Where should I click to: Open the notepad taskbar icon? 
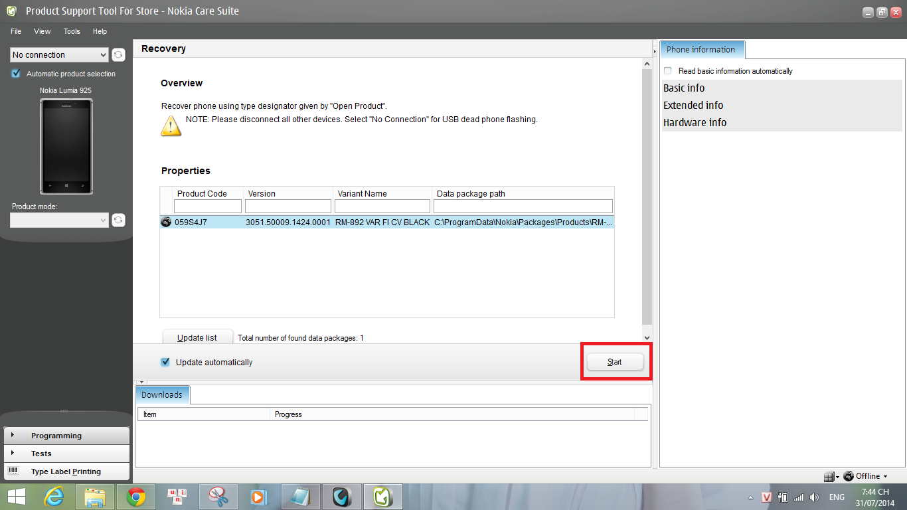click(301, 497)
